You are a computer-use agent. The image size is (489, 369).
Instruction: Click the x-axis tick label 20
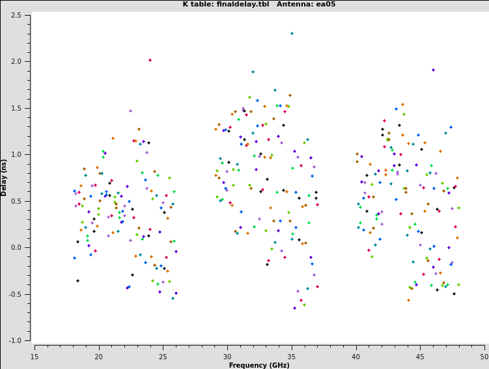[x=99, y=356]
